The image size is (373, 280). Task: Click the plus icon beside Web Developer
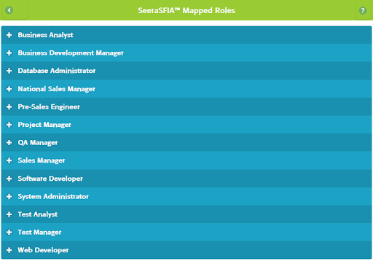[x=9, y=250]
